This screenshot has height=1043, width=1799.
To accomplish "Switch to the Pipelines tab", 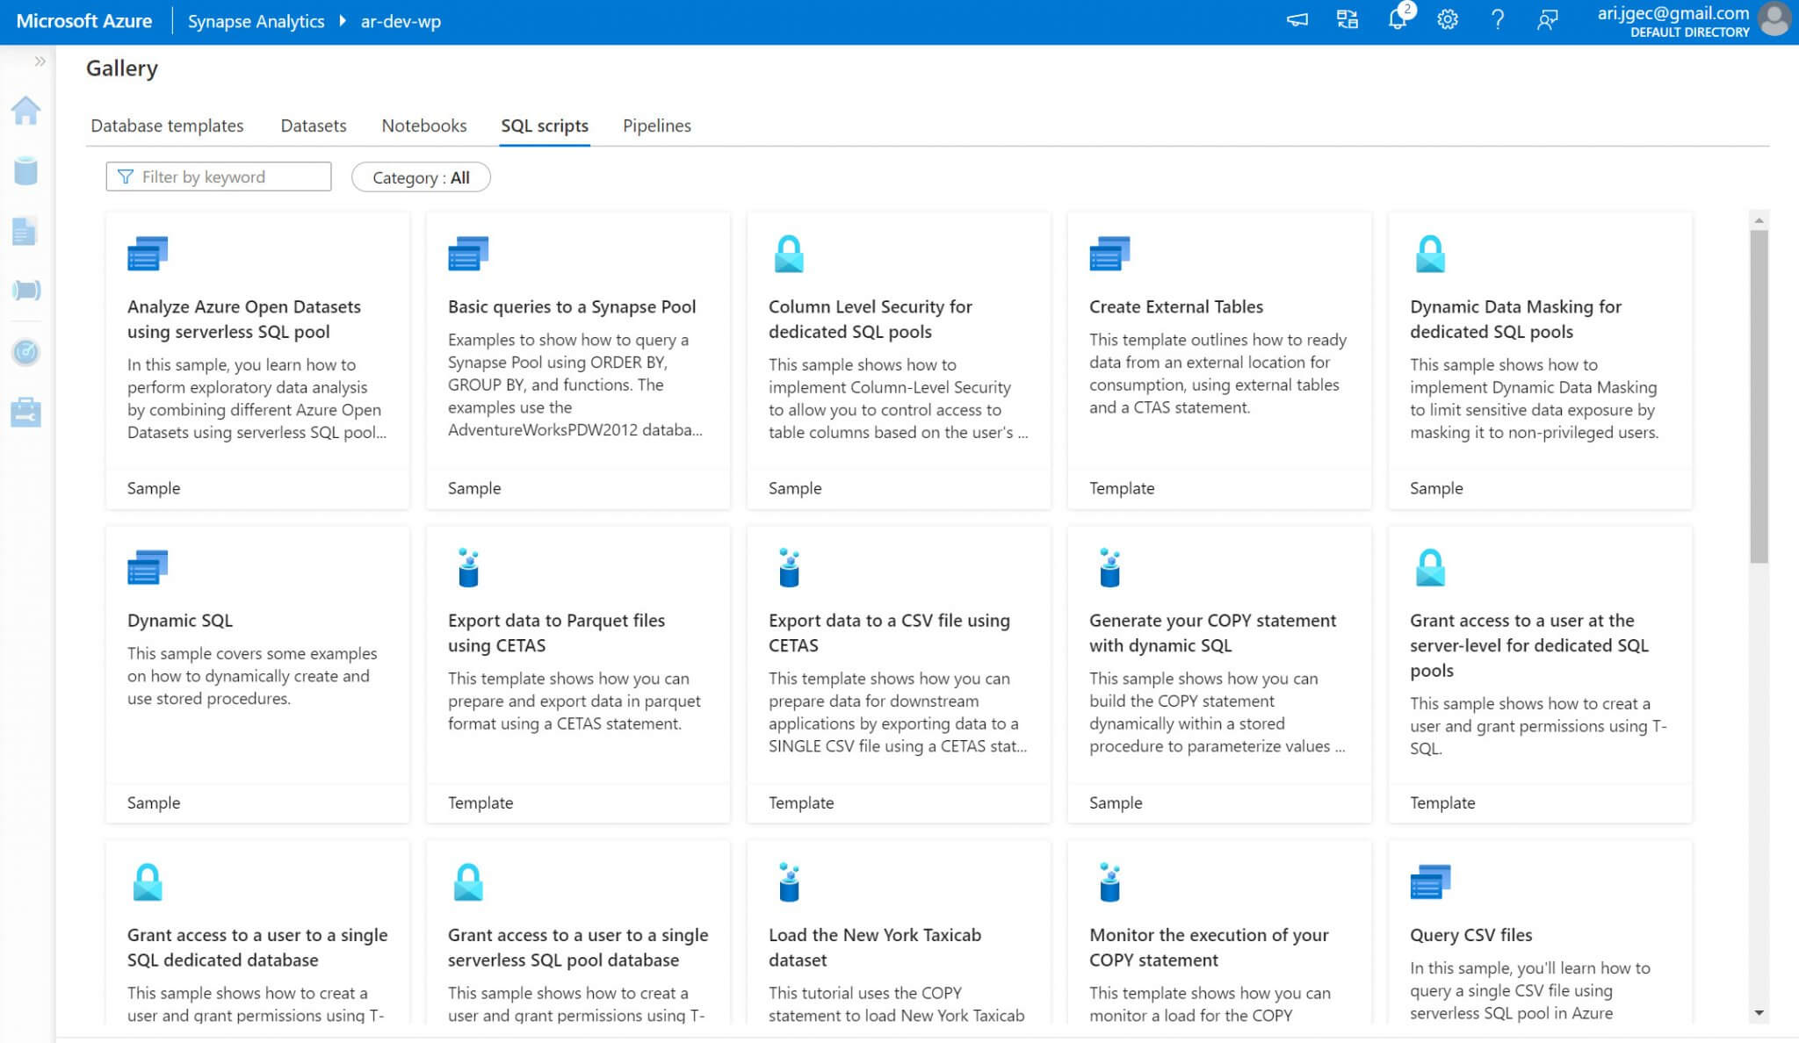I will (656, 126).
